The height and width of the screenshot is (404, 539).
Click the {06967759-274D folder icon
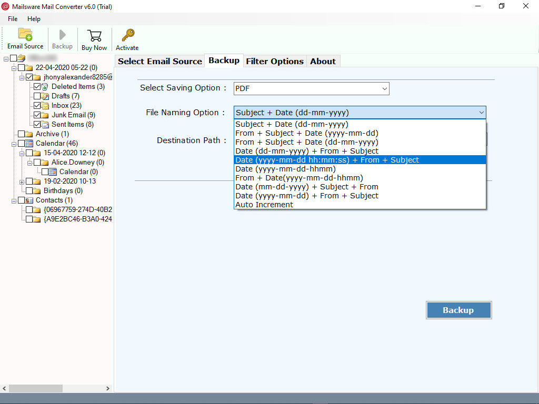point(37,209)
